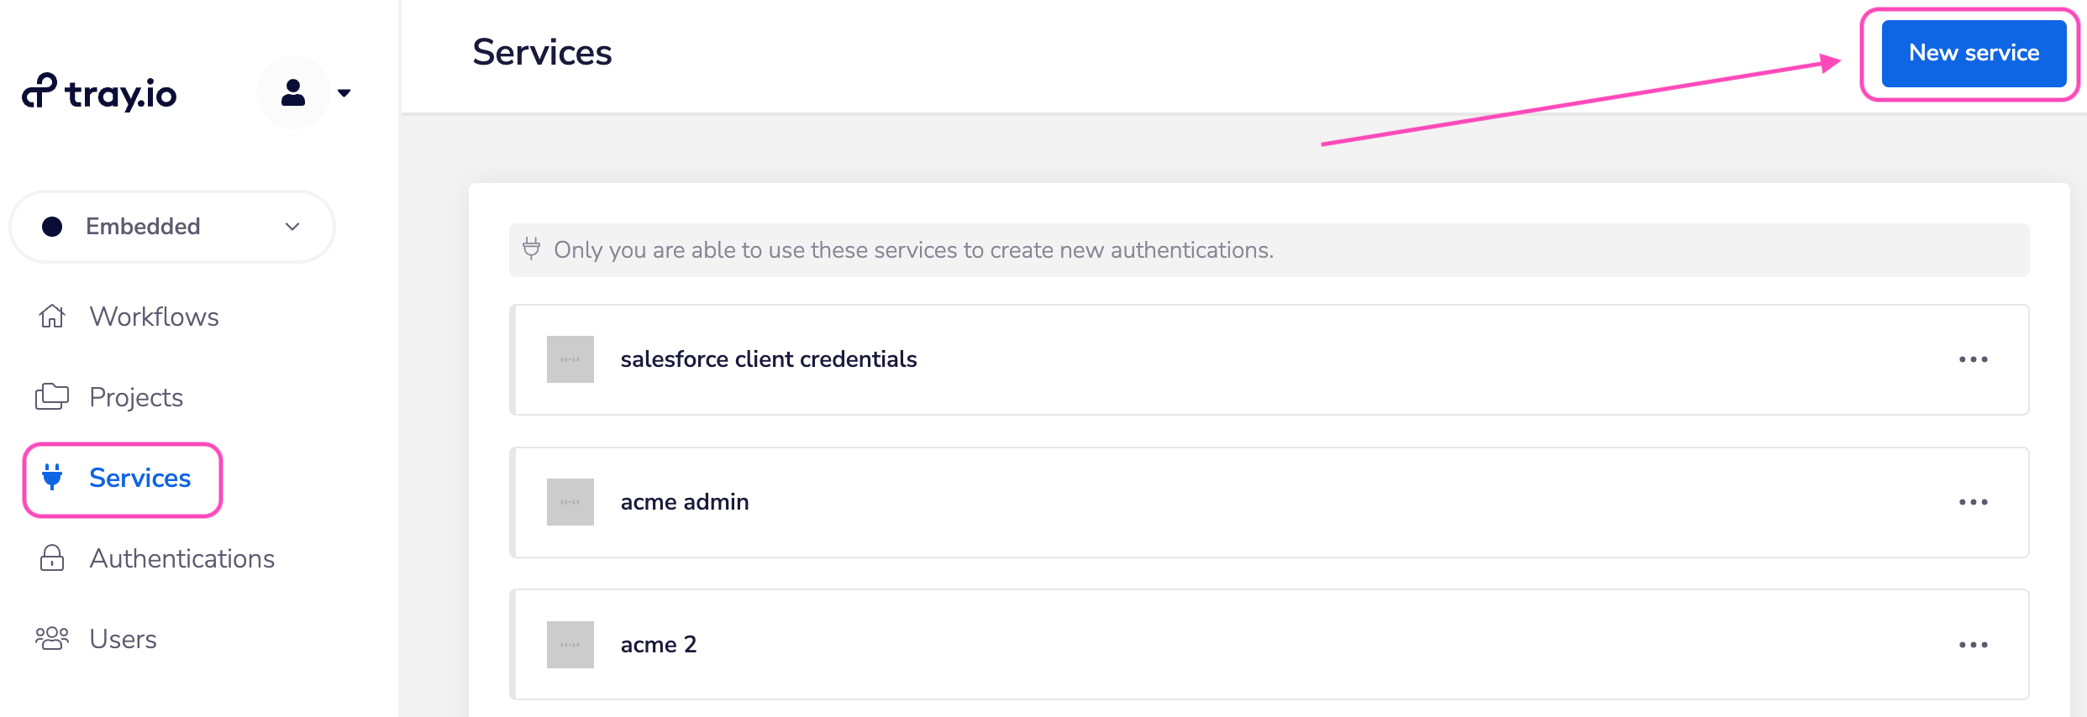Go to Workflows in the sidebar
Image resolution: width=2087 pixels, height=717 pixels.
[128, 317]
